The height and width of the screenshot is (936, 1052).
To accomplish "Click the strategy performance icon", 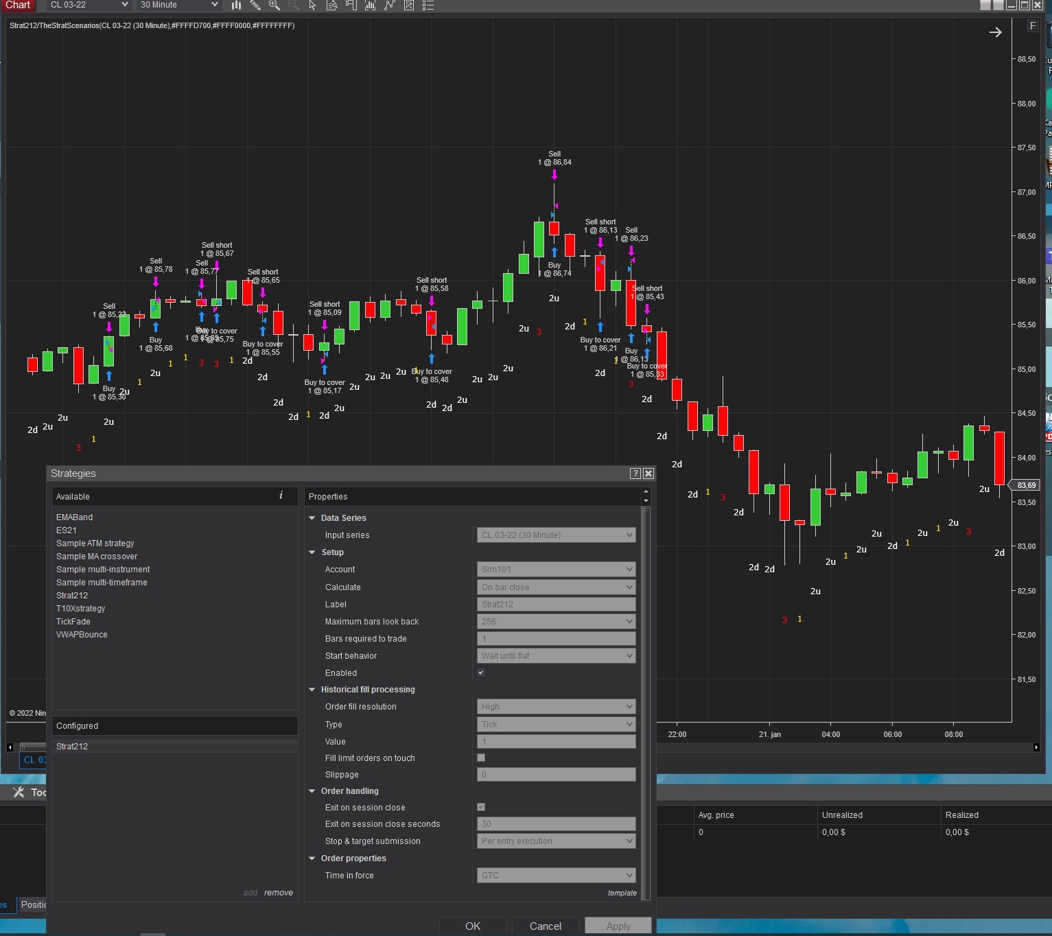I will point(409,5).
